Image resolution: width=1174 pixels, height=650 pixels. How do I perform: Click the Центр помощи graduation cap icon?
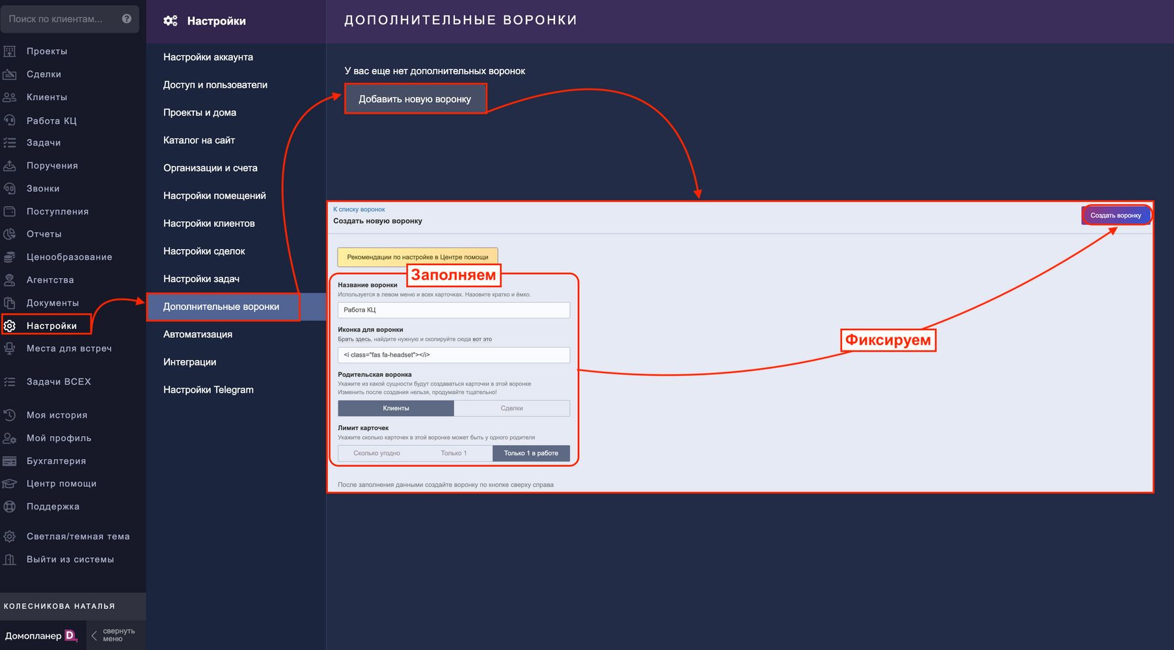pos(10,484)
